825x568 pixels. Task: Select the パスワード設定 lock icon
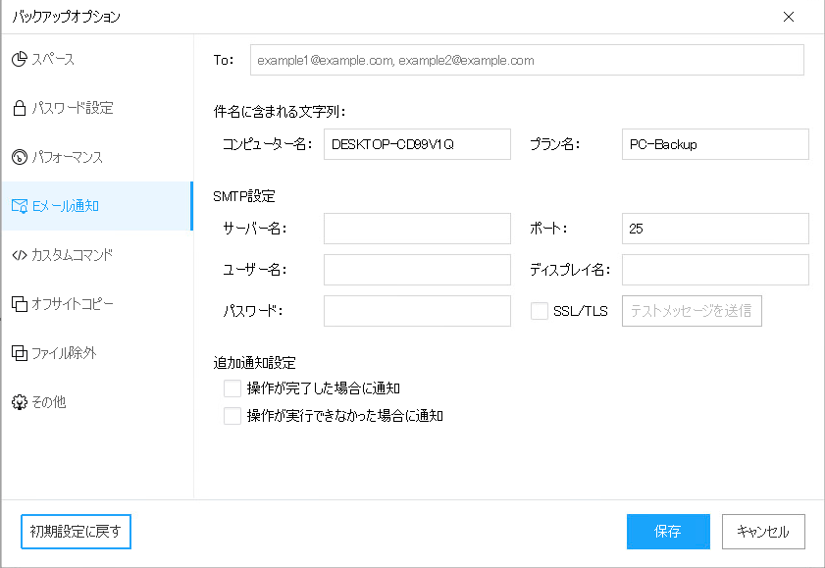tap(20, 108)
